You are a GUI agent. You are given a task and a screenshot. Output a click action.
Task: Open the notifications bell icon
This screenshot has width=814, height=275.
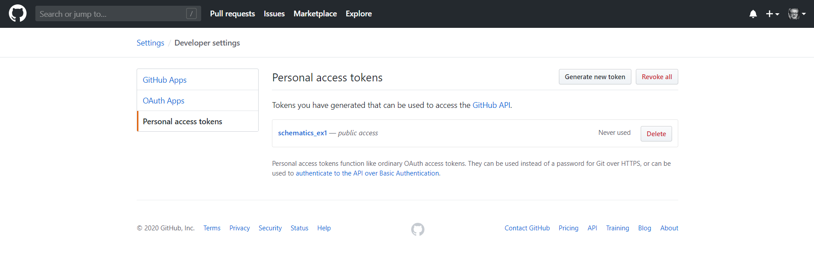(x=753, y=14)
